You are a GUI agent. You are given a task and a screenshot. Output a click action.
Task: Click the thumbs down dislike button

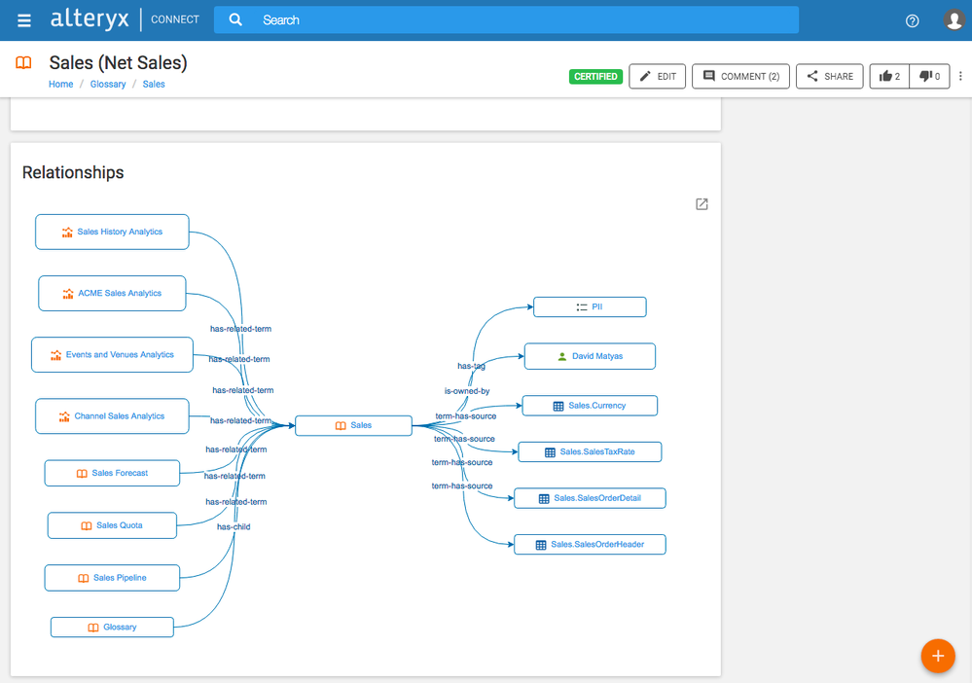coord(929,76)
